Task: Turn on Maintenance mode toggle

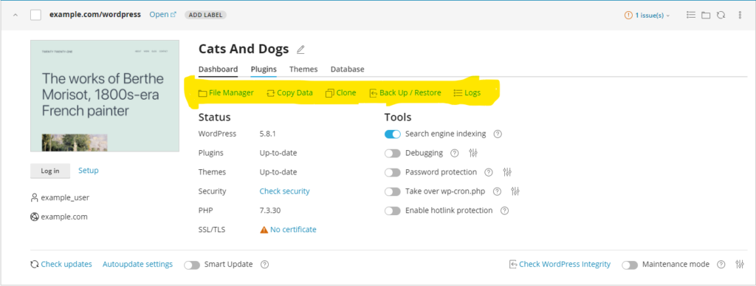Action: click(x=630, y=265)
